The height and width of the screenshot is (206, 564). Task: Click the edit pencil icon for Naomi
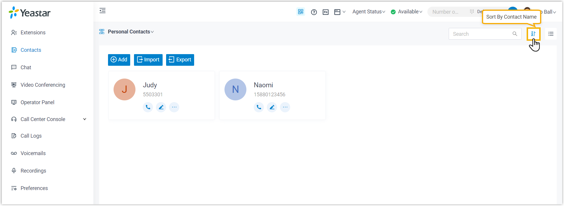272,107
